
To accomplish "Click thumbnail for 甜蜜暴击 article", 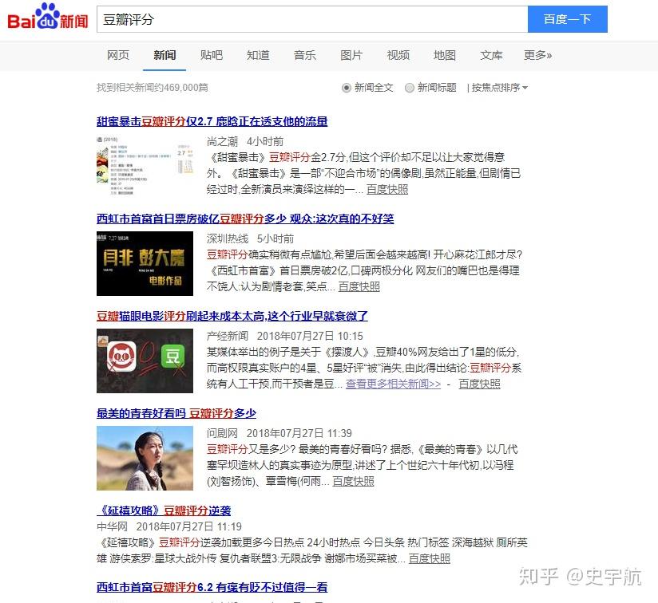I will tap(145, 165).
